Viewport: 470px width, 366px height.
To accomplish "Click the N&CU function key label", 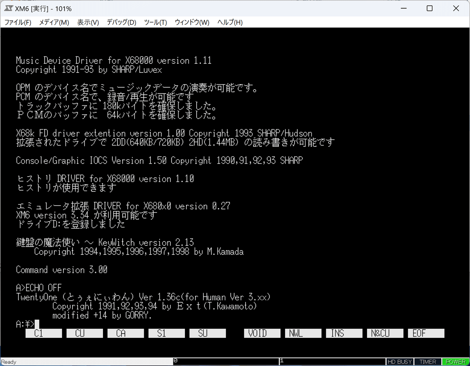I will click(x=385, y=333).
